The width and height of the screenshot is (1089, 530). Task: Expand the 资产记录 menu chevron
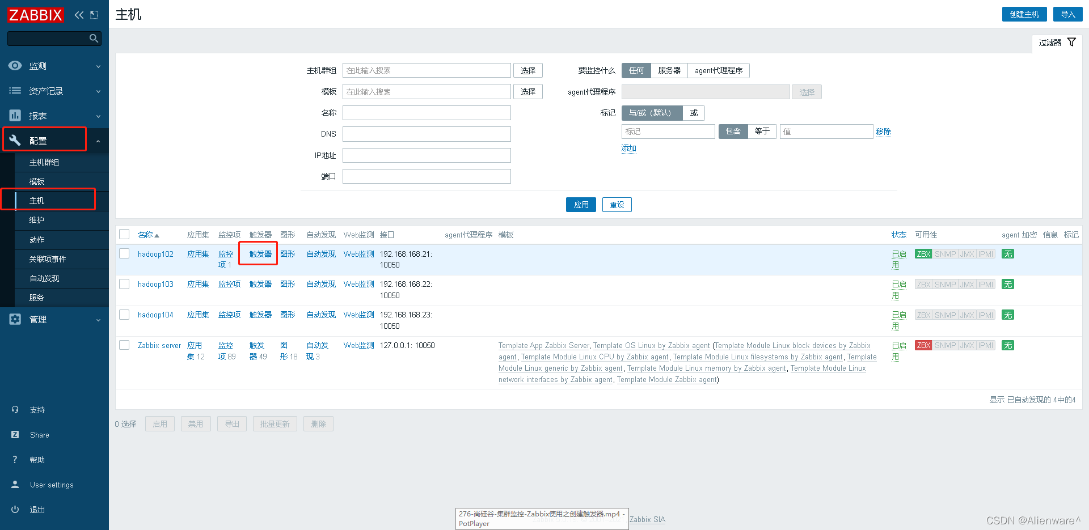point(98,91)
